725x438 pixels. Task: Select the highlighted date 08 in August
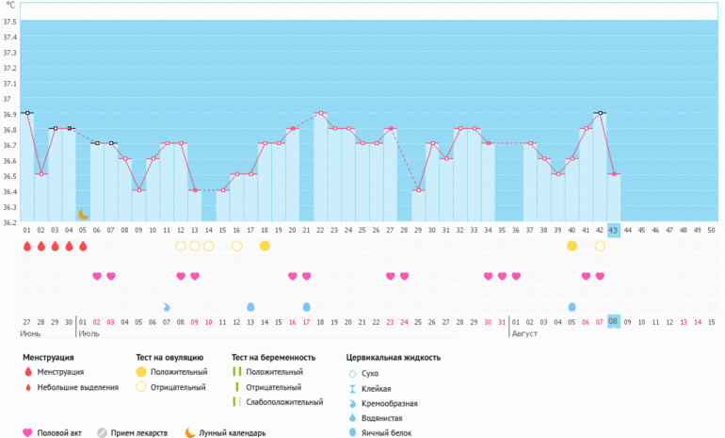613,321
